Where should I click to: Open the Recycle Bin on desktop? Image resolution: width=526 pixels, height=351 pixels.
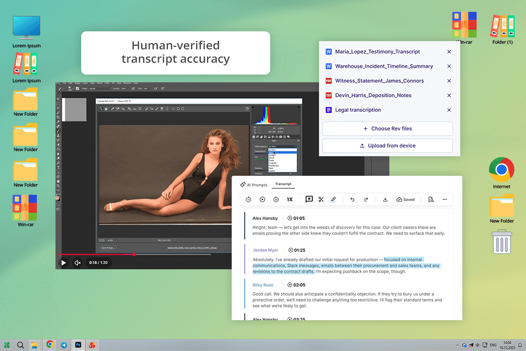click(502, 242)
